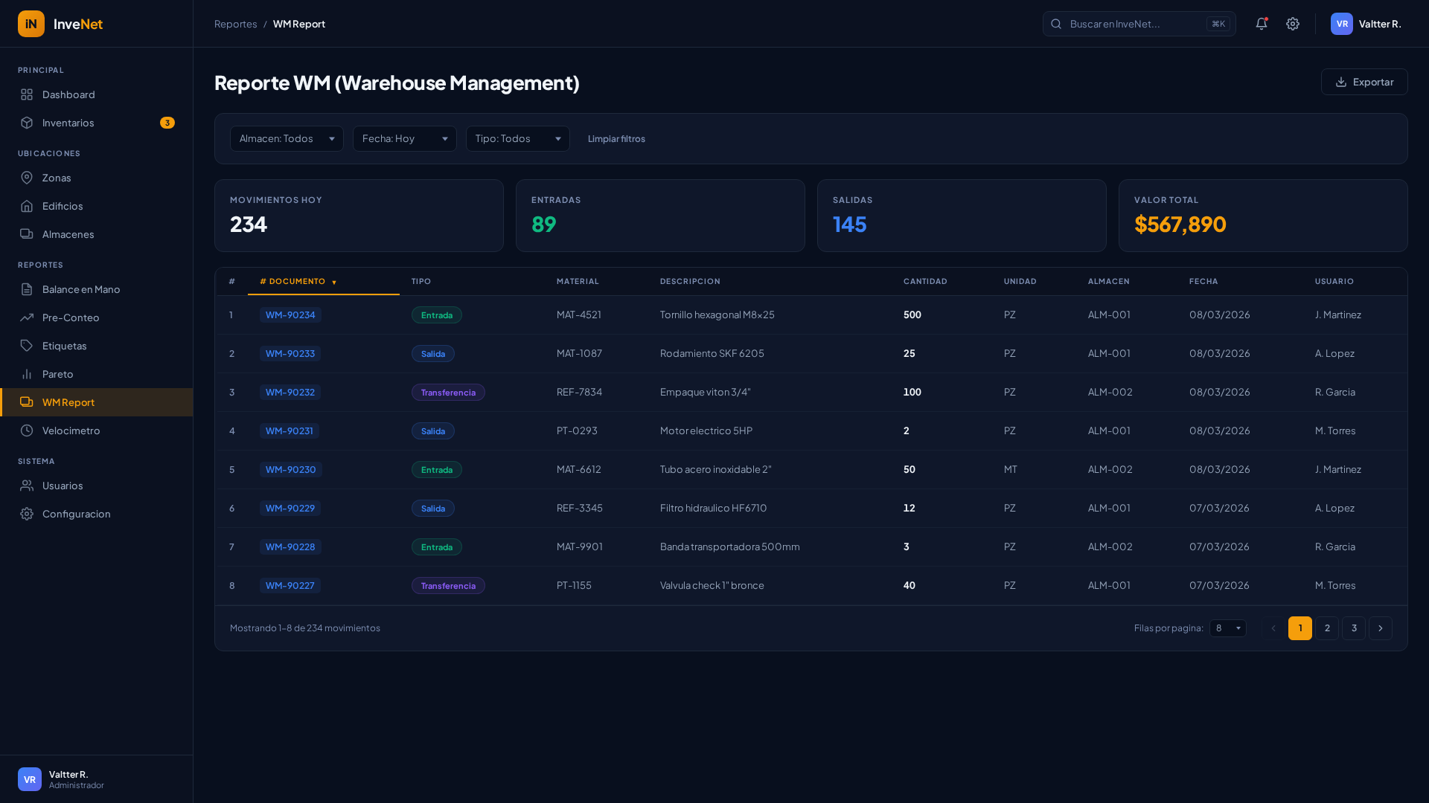The height and width of the screenshot is (803, 1429).
Task: Change rows per page dropdown
Action: coord(1227,628)
